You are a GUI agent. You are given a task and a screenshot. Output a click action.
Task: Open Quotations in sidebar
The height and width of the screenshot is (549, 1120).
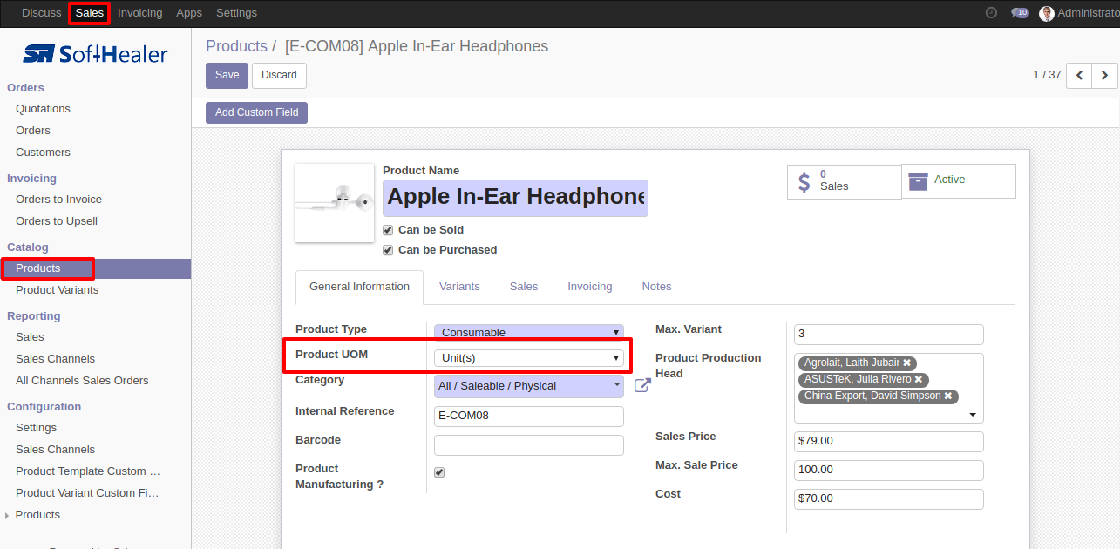click(43, 109)
